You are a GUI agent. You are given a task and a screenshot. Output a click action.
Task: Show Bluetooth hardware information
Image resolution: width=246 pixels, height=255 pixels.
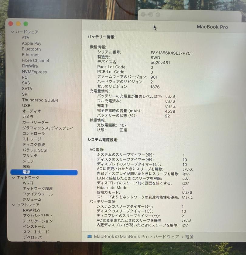(x=31, y=49)
